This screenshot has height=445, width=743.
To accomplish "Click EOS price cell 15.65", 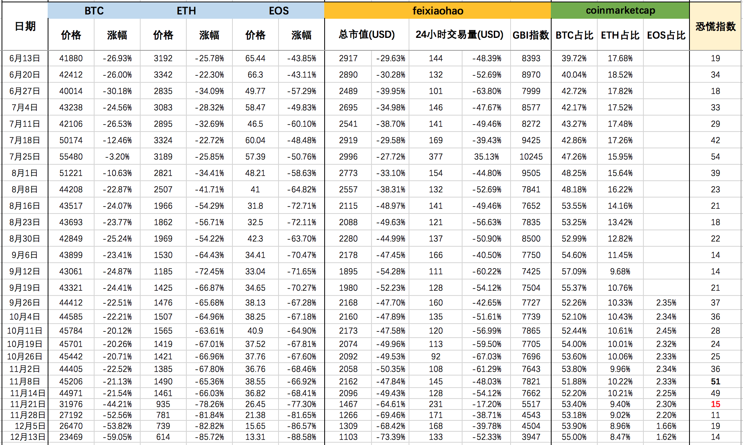I will click(x=255, y=426).
